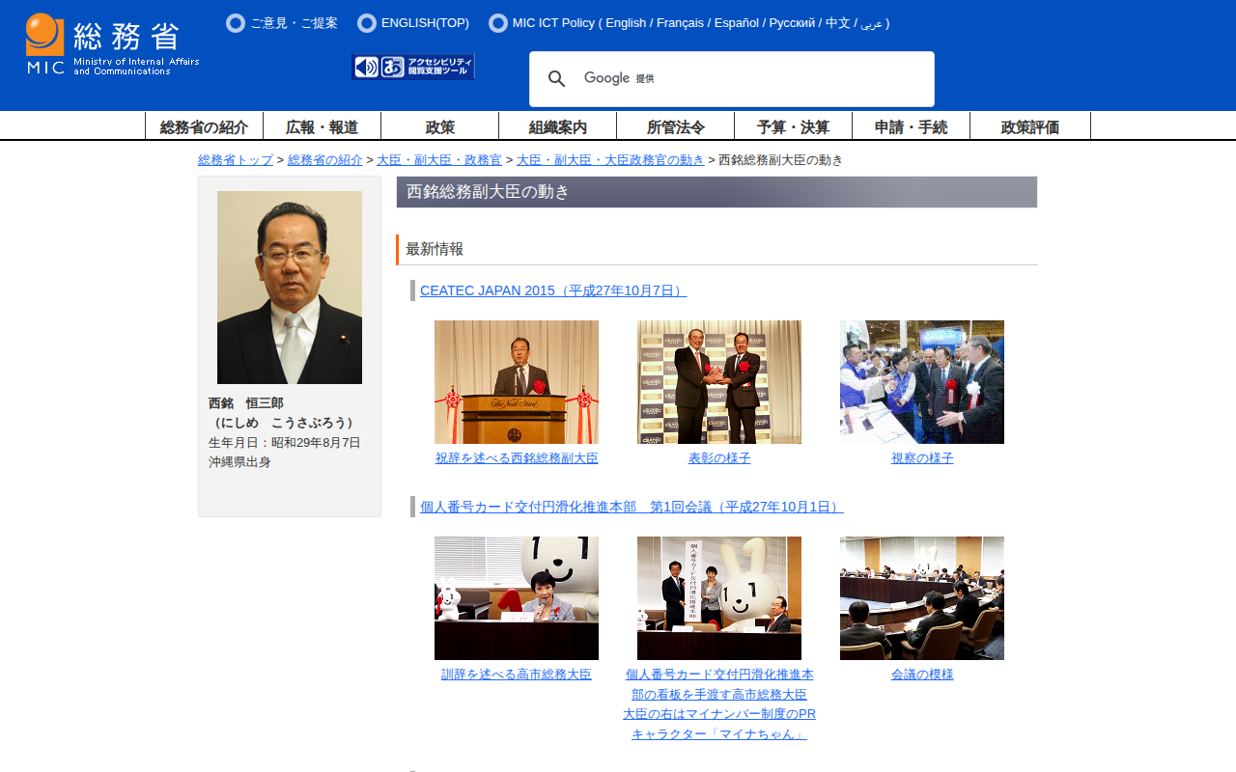The width and height of the screenshot is (1236, 772).
Task: Open the 組織案内 navigation menu
Action: [557, 126]
